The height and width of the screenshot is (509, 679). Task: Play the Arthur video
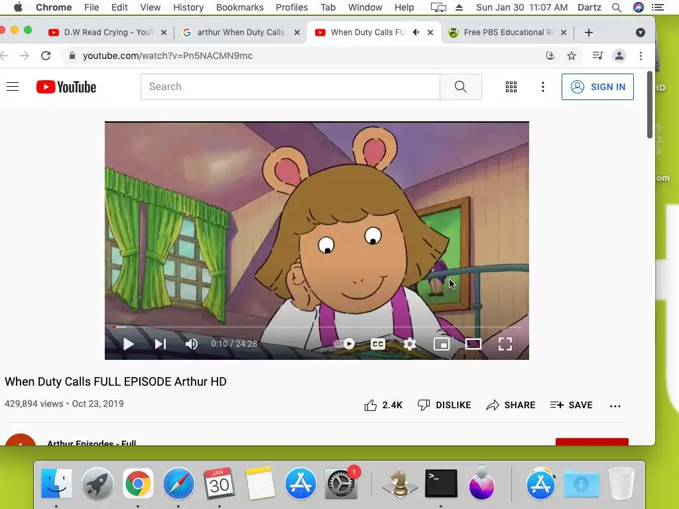coord(128,344)
